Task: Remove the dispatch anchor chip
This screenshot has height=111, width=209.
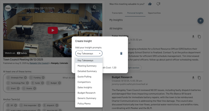Action: 57,105
